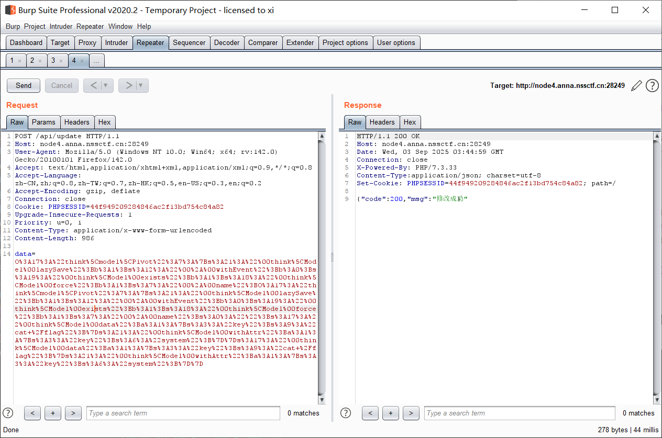Switch to the Comparer tab
662x438 pixels.
point(263,43)
